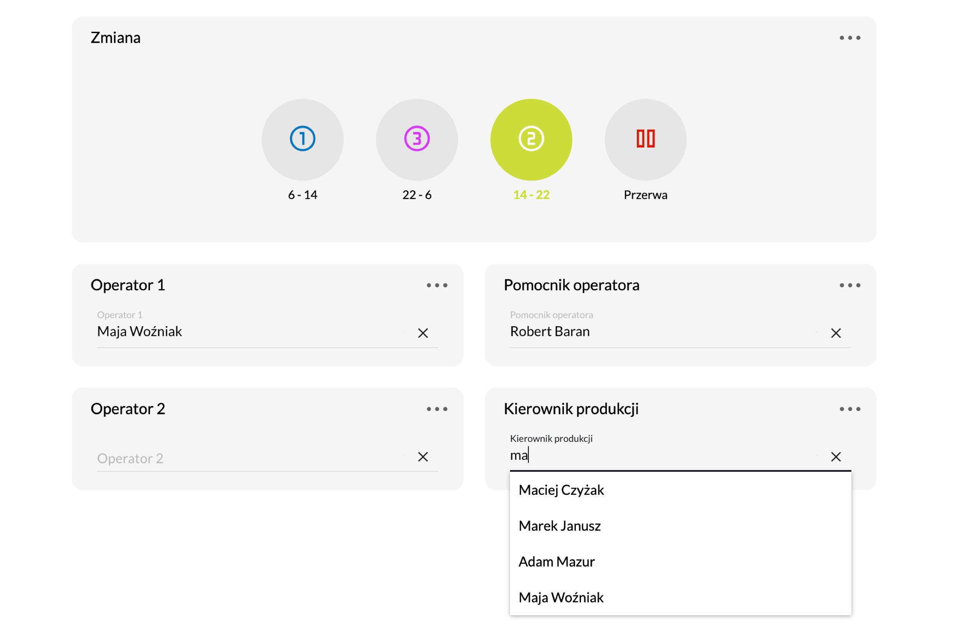957x638 pixels.
Task: Open the Kierownik produkcji three-dot menu
Action: click(850, 409)
